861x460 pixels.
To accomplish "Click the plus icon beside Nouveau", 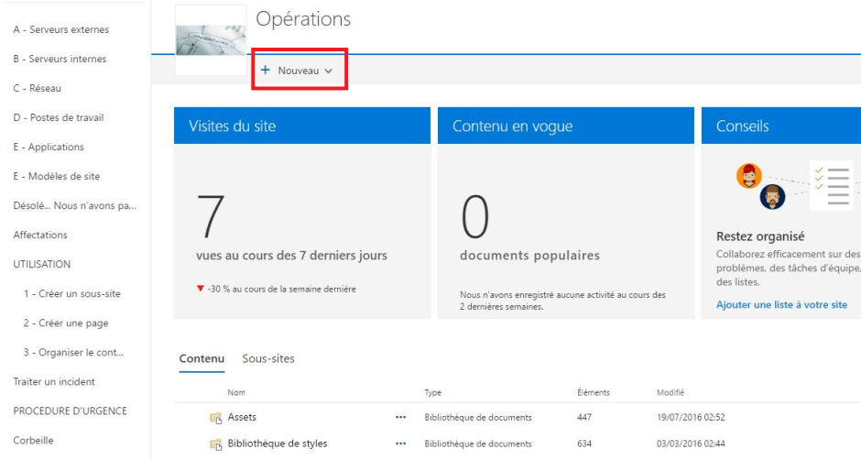I will click(x=266, y=71).
